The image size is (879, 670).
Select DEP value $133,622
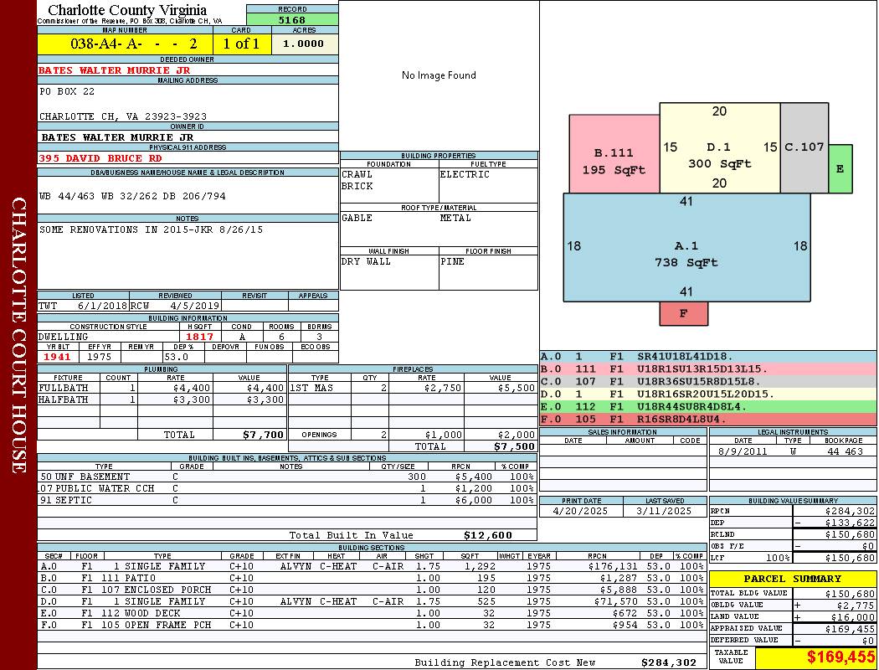point(850,523)
